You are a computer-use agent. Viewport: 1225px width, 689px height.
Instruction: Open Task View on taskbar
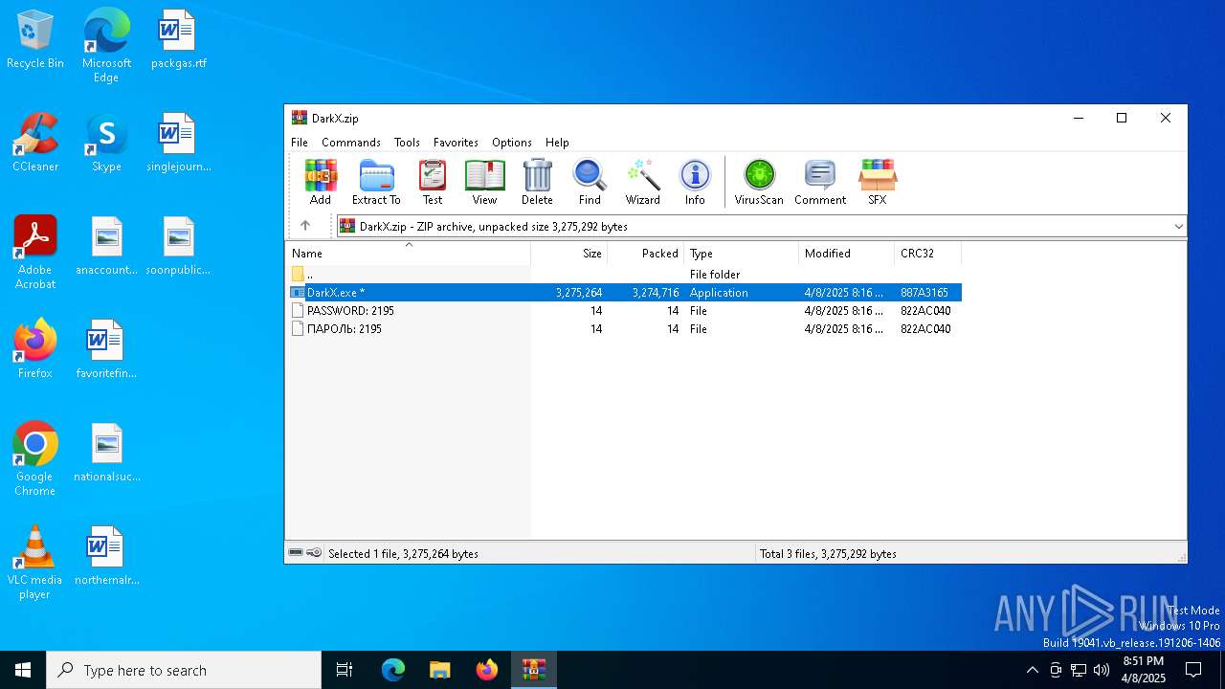[345, 670]
